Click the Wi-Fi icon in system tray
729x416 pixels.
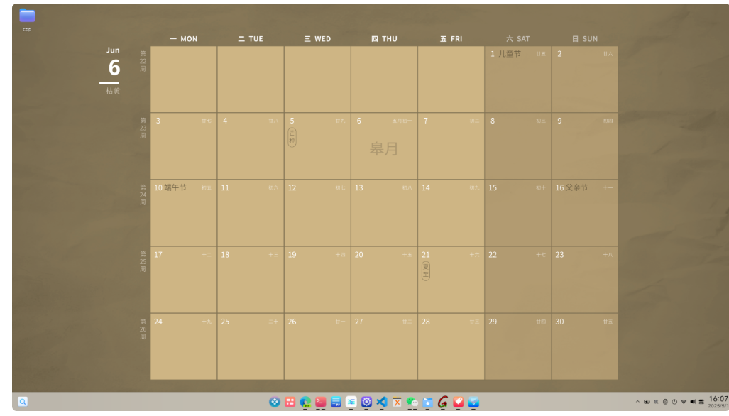coord(684,402)
